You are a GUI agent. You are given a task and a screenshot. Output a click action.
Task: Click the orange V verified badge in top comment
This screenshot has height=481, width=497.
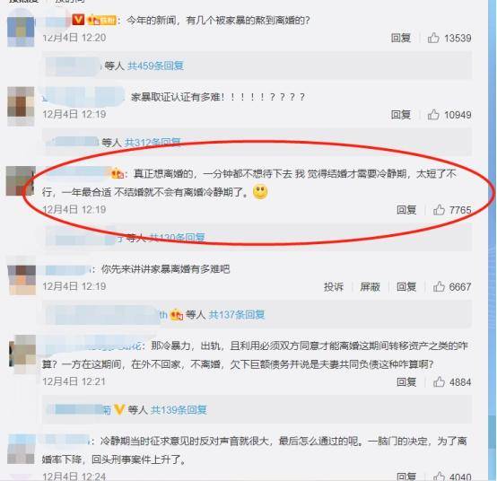(x=78, y=20)
